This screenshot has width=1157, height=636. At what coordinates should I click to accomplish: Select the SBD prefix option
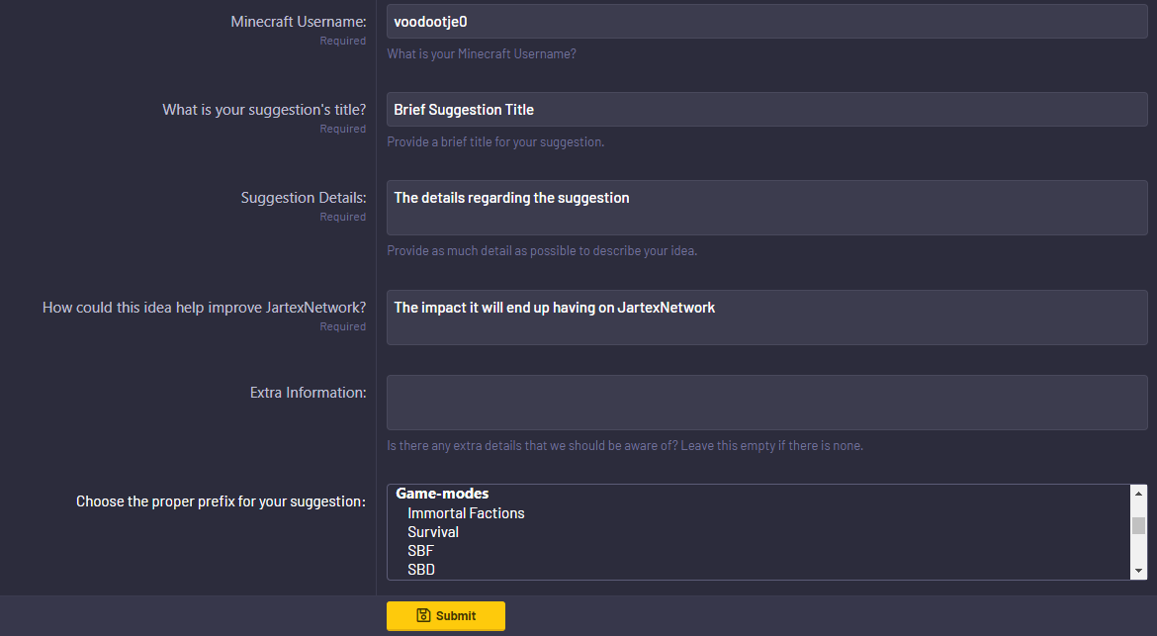421,570
